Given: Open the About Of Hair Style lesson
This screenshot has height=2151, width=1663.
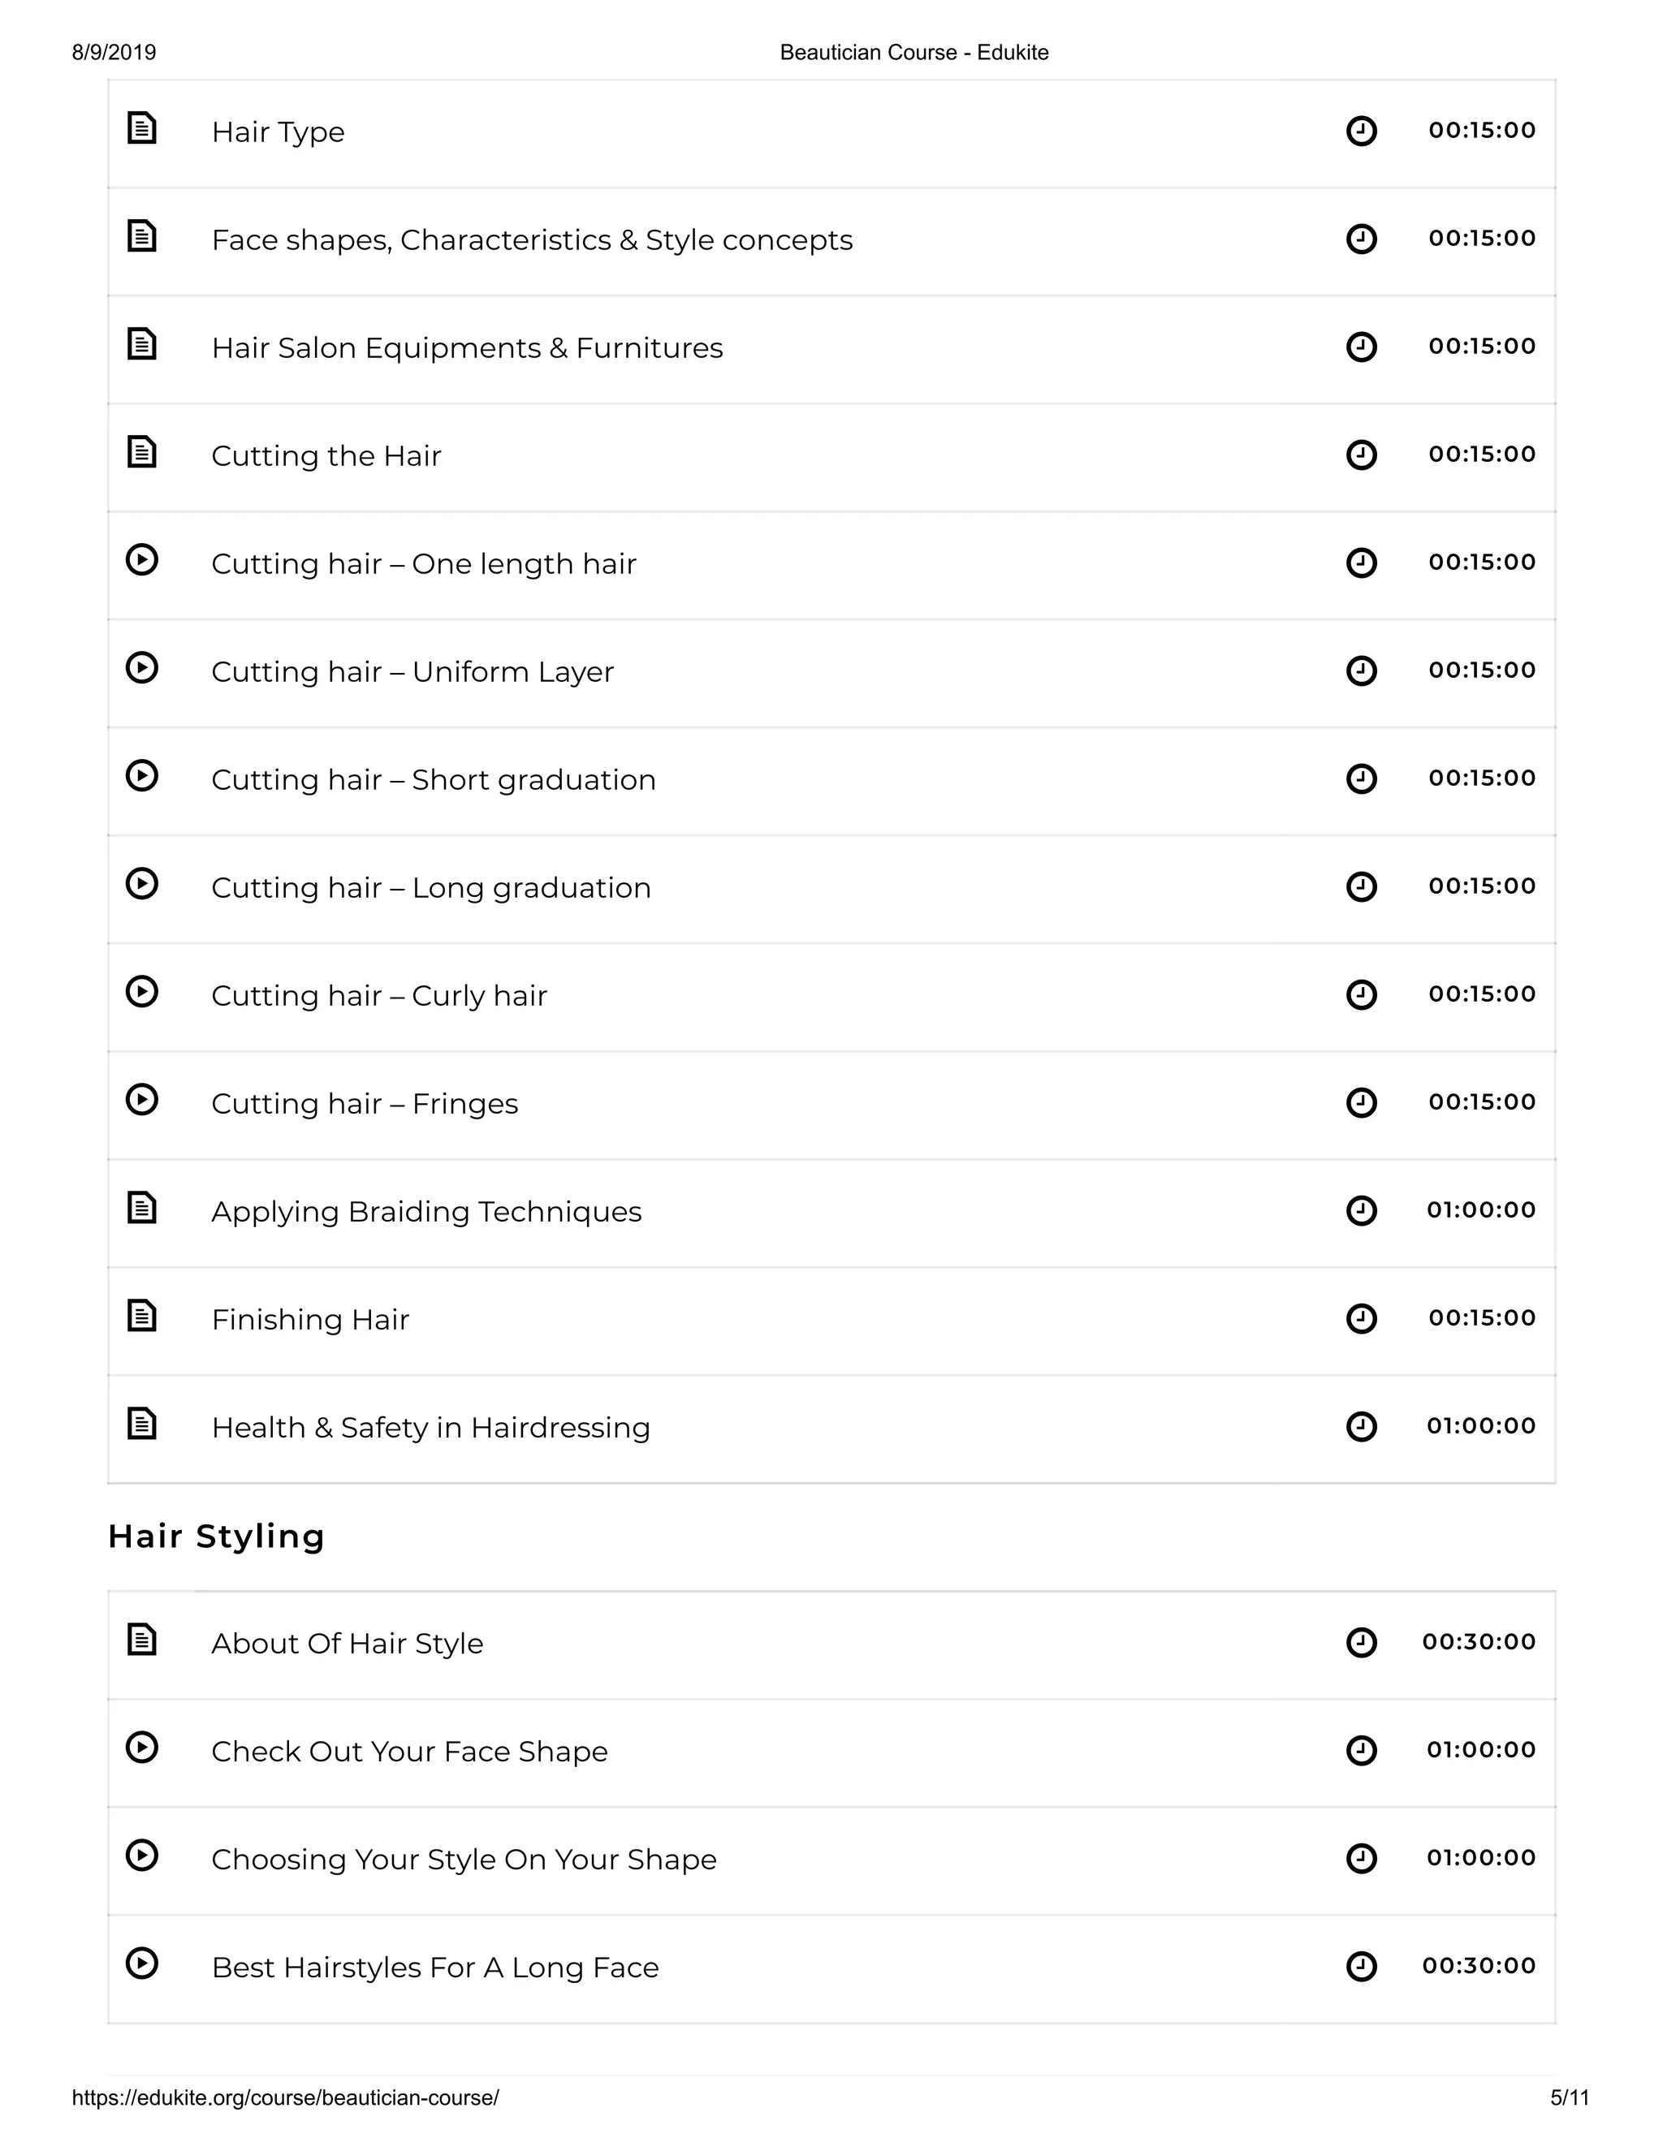Looking at the screenshot, I should tap(347, 1644).
